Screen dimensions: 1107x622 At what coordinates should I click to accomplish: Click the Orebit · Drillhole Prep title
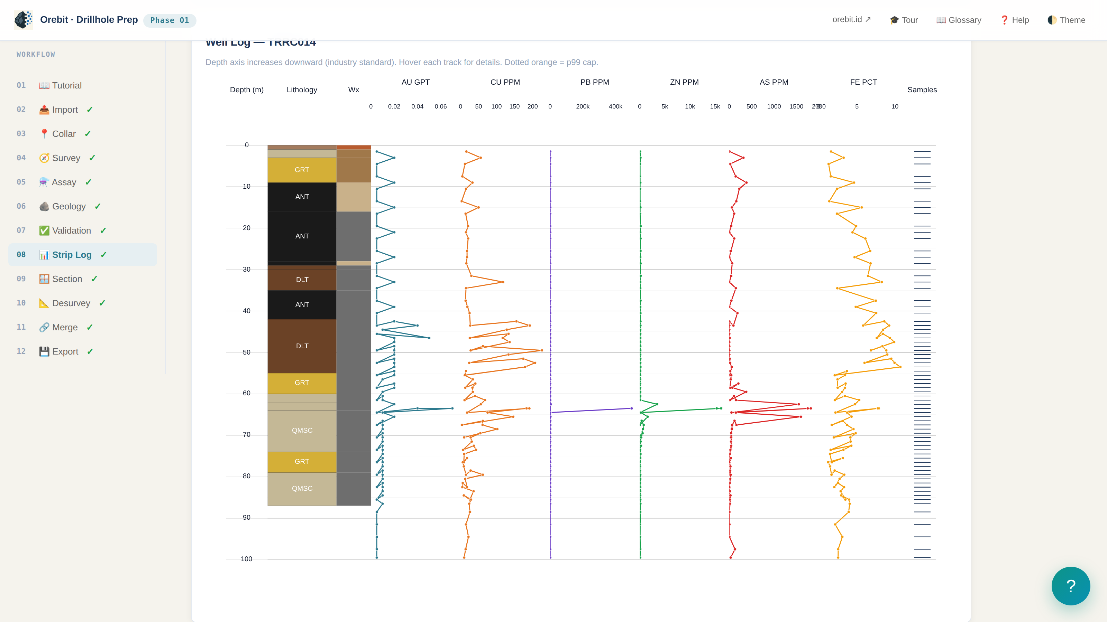pyautogui.click(x=89, y=20)
